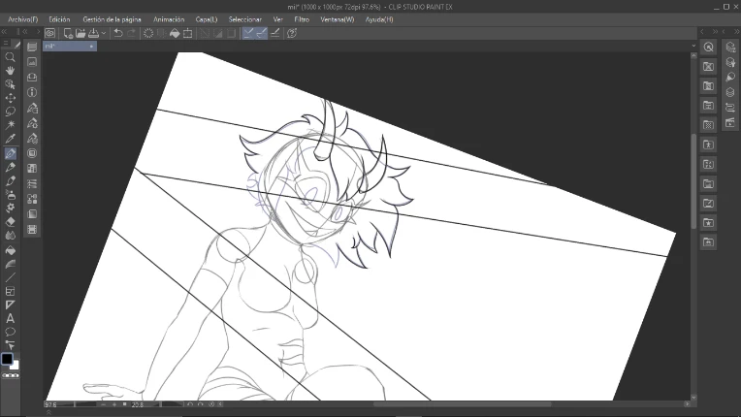Toggle snap to grid
Image resolution: width=741 pixels, height=417 pixels.
(275, 33)
